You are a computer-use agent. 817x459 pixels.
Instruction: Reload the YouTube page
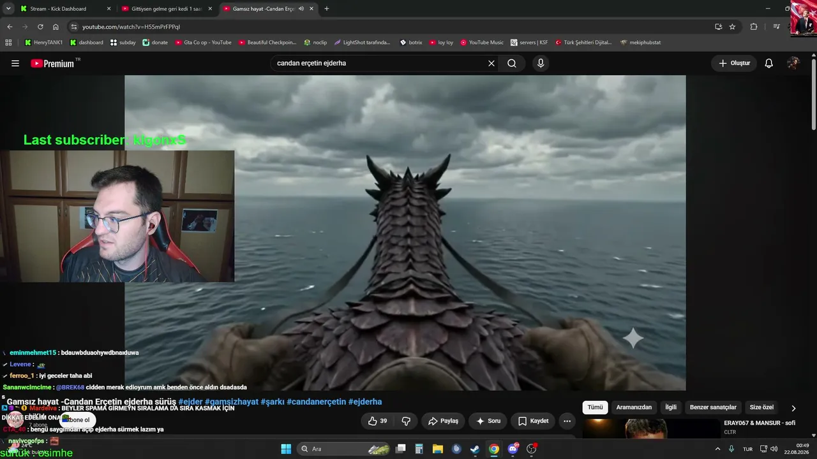click(40, 27)
